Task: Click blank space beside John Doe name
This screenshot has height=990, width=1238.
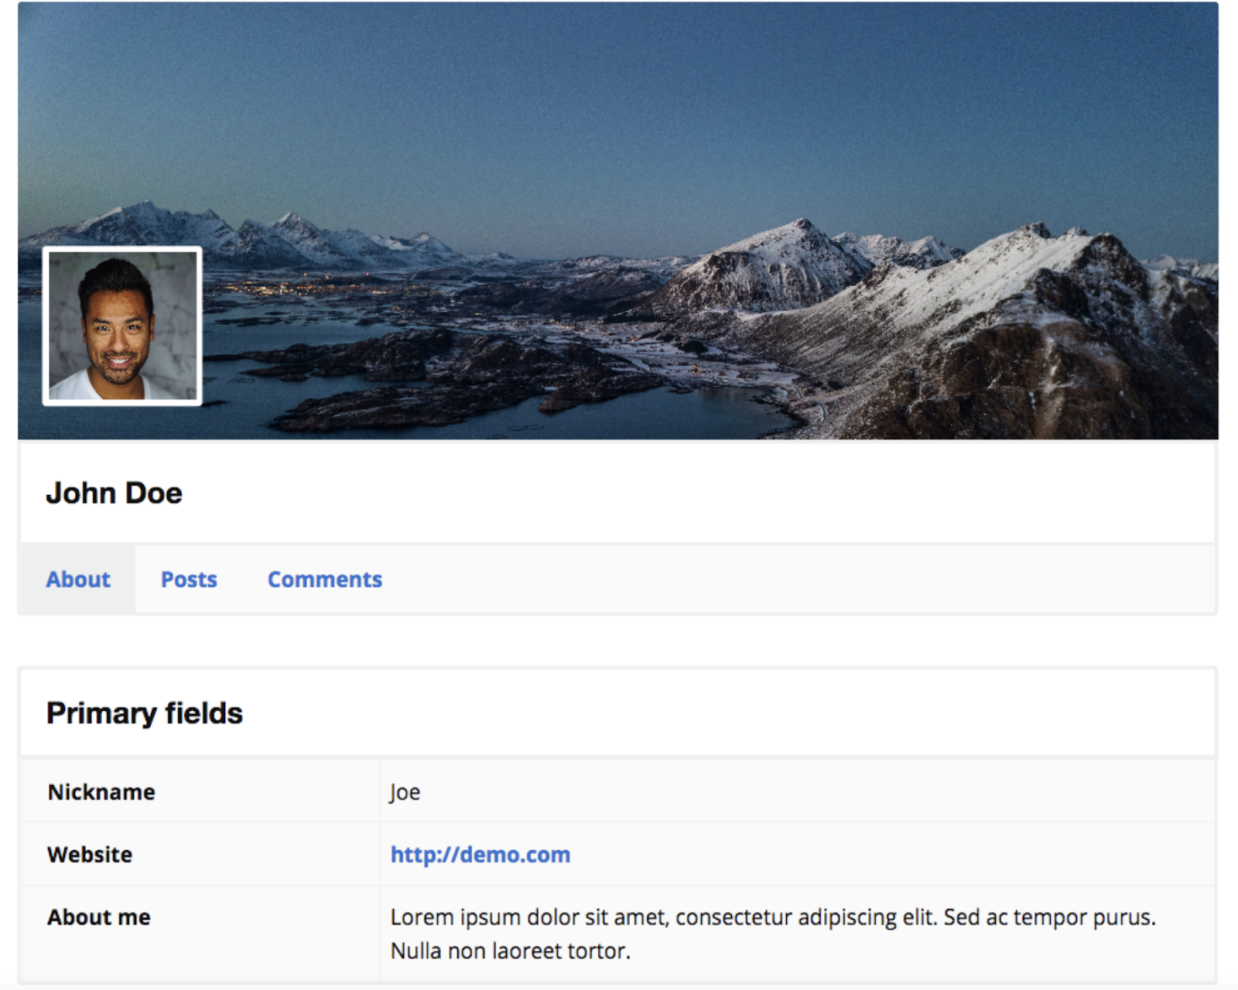Action: [x=696, y=493]
